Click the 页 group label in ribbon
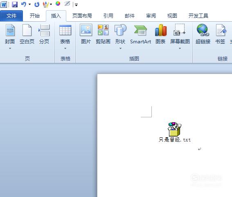Screen dimensions: 232x197 click(27, 59)
